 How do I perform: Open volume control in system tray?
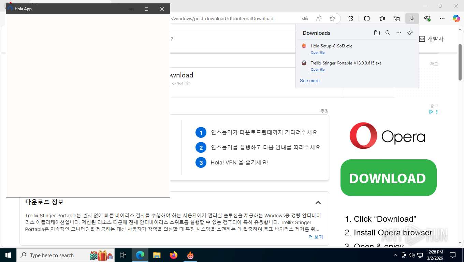tap(412, 255)
